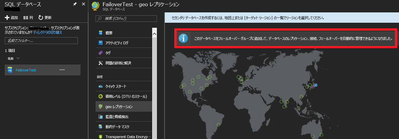Focus the 名前でフィルター input field
This screenshot has width=399, height=139.
coord(41,40)
